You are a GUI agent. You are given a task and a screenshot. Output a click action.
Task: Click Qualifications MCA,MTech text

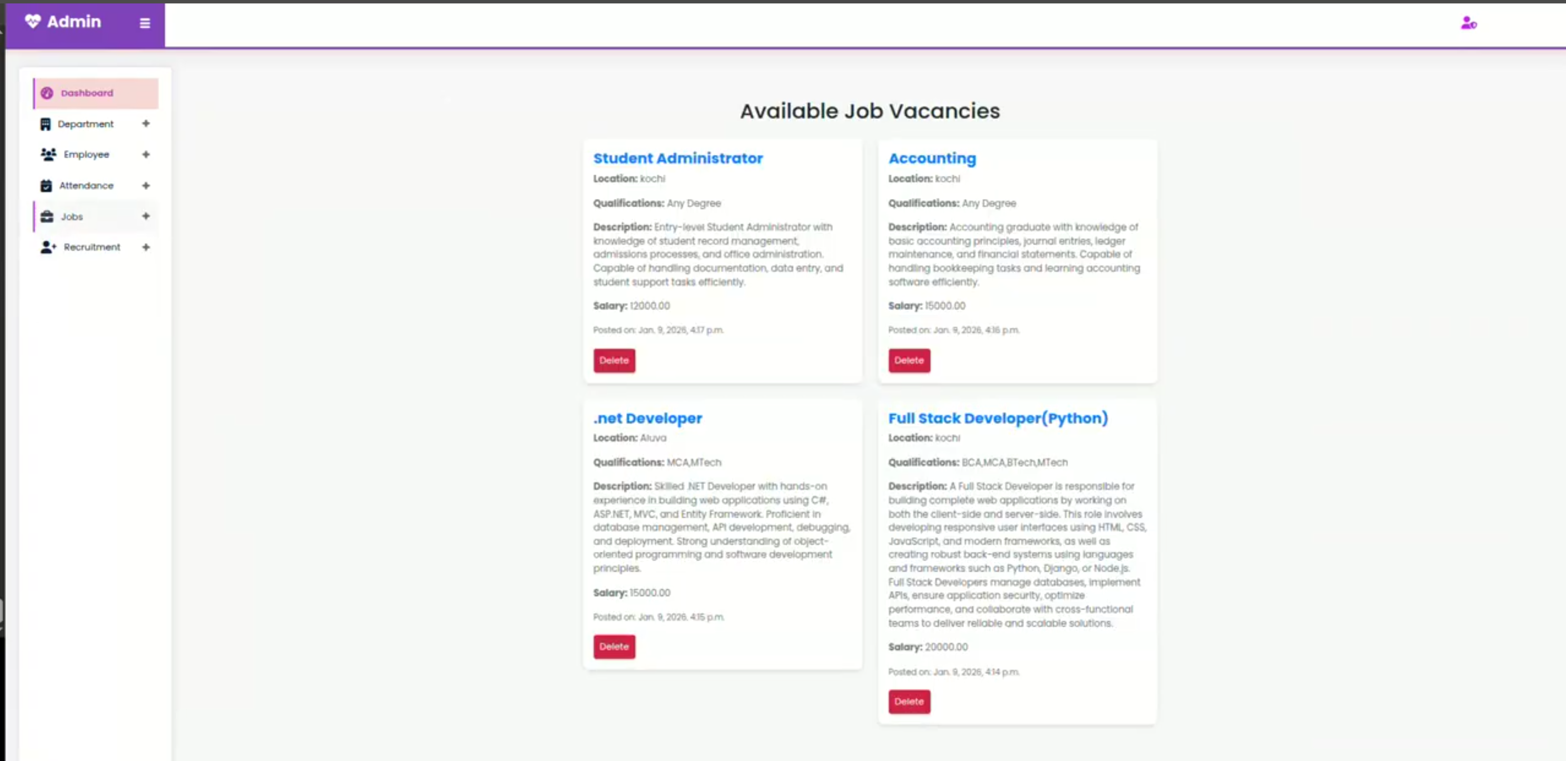click(657, 463)
